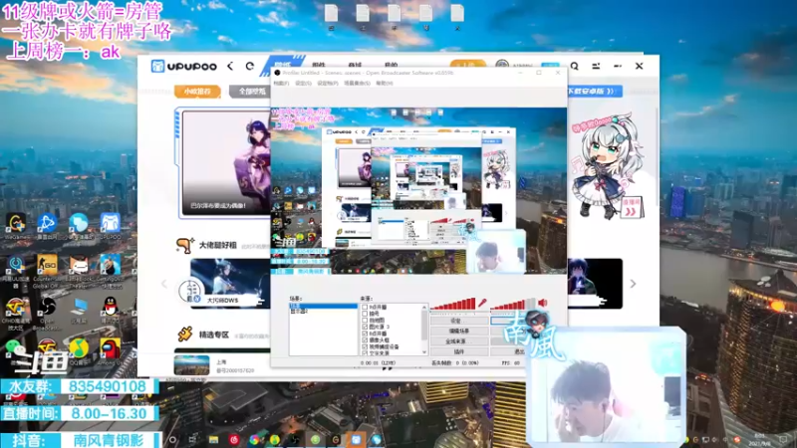Adjust microphone volume meter in OBS
Image resolution: width=797 pixels, height=448 pixels.
click(453, 304)
